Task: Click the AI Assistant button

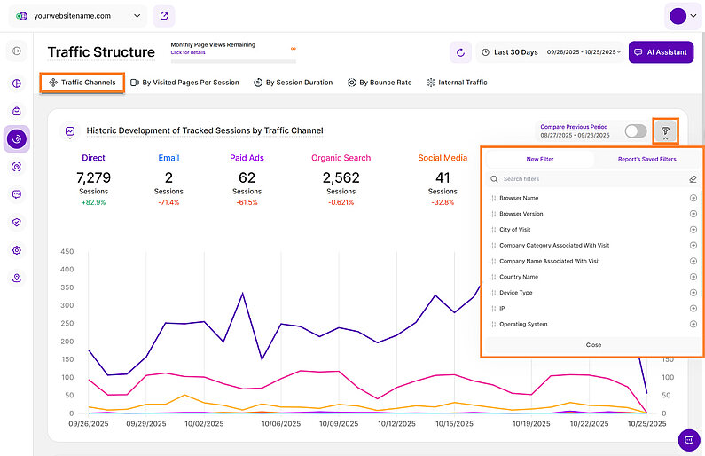Action: coord(661,52)
